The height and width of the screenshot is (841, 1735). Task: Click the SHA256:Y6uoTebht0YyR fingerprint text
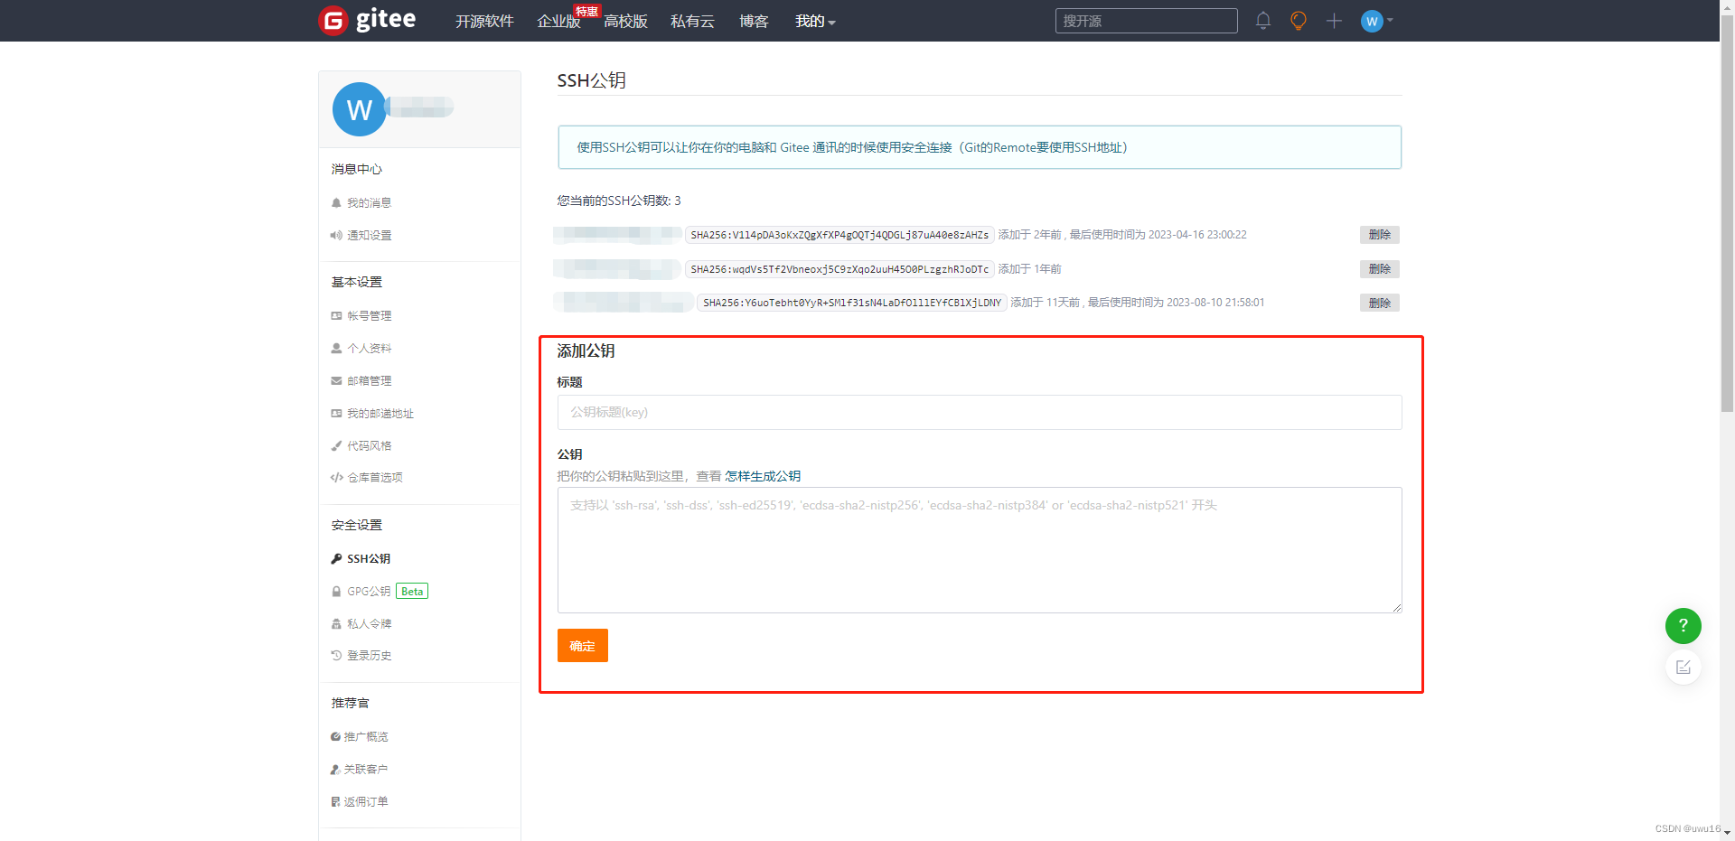[x=852, y=303]
